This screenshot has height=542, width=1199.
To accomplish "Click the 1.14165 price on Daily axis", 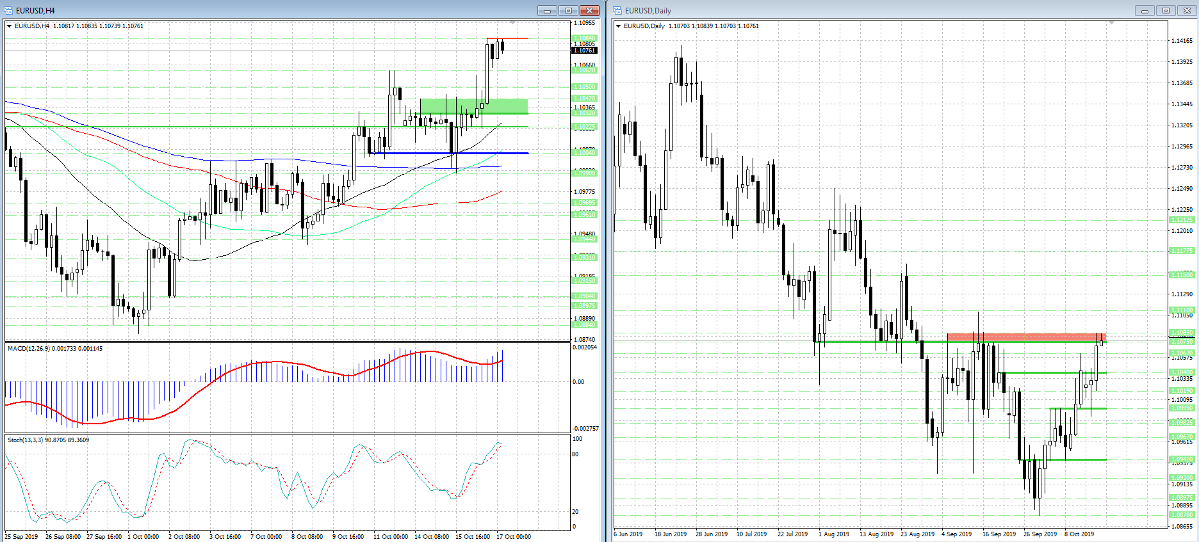I will tap(1182, 41).
